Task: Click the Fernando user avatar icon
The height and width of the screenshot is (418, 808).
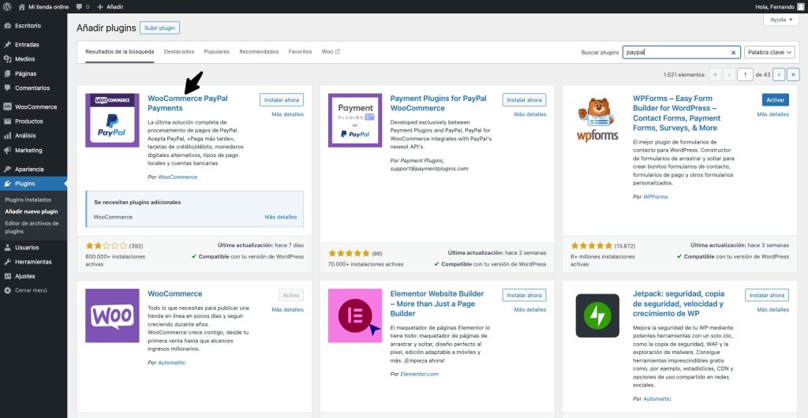Action: point(800,6)
